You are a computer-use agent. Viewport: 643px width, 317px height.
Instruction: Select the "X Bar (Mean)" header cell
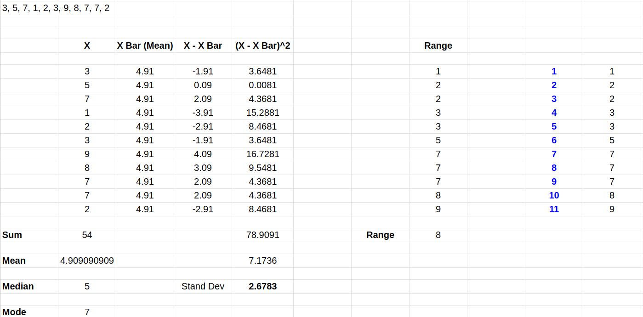click(x=145, y=45)
